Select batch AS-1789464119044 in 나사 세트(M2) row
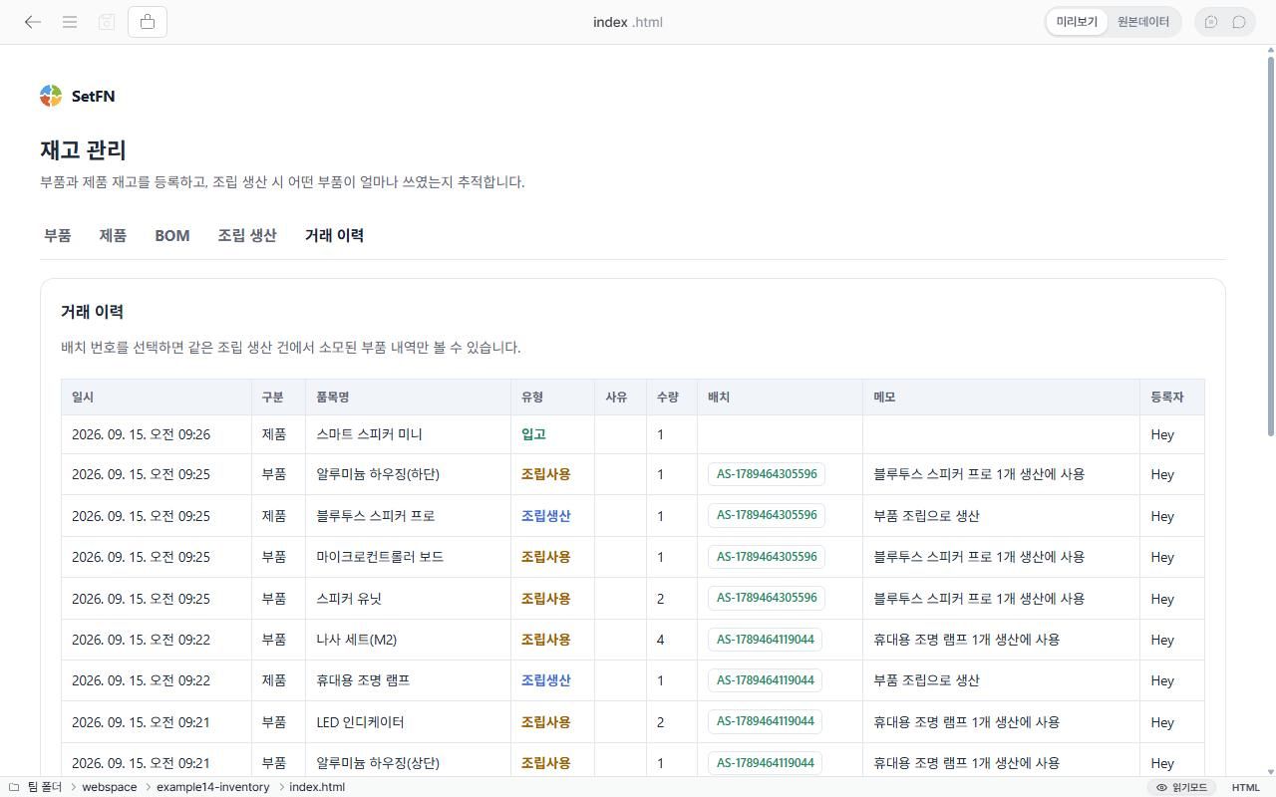1276x797 pixels. click(765, 640)
